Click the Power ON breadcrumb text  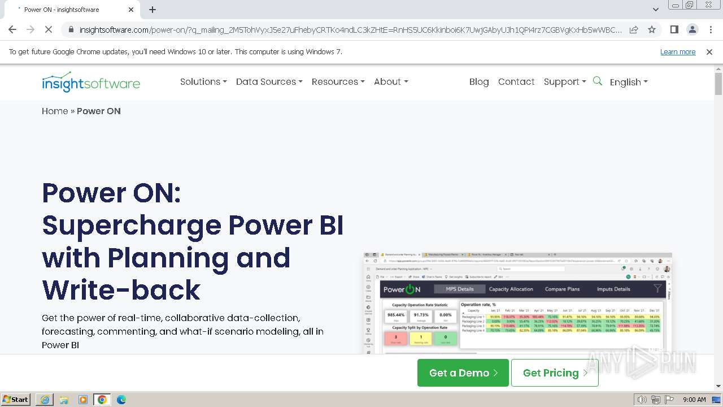[x=99, y=111]
